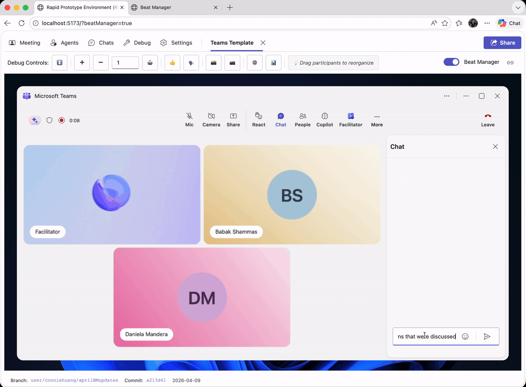Leave the meeting
The image size is (526, 387).
click(x=488, y=120)
